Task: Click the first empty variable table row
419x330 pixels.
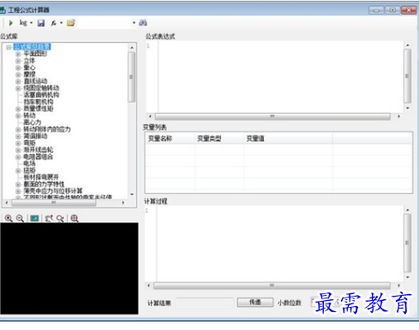Action: 278,150
